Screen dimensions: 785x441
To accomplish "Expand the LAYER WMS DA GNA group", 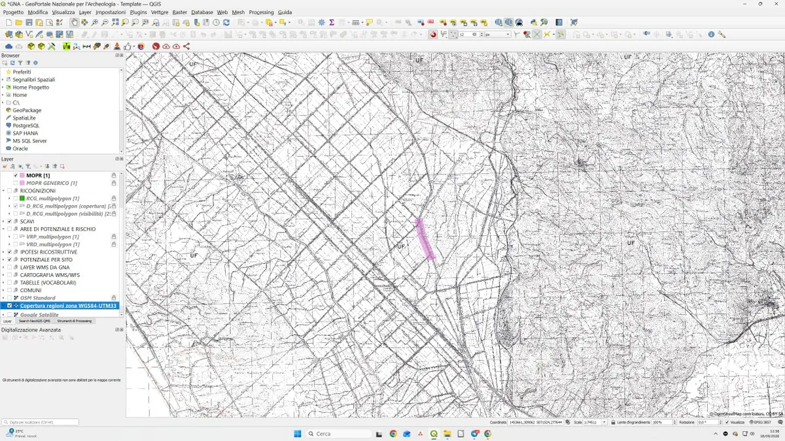I will coord(3,267).
